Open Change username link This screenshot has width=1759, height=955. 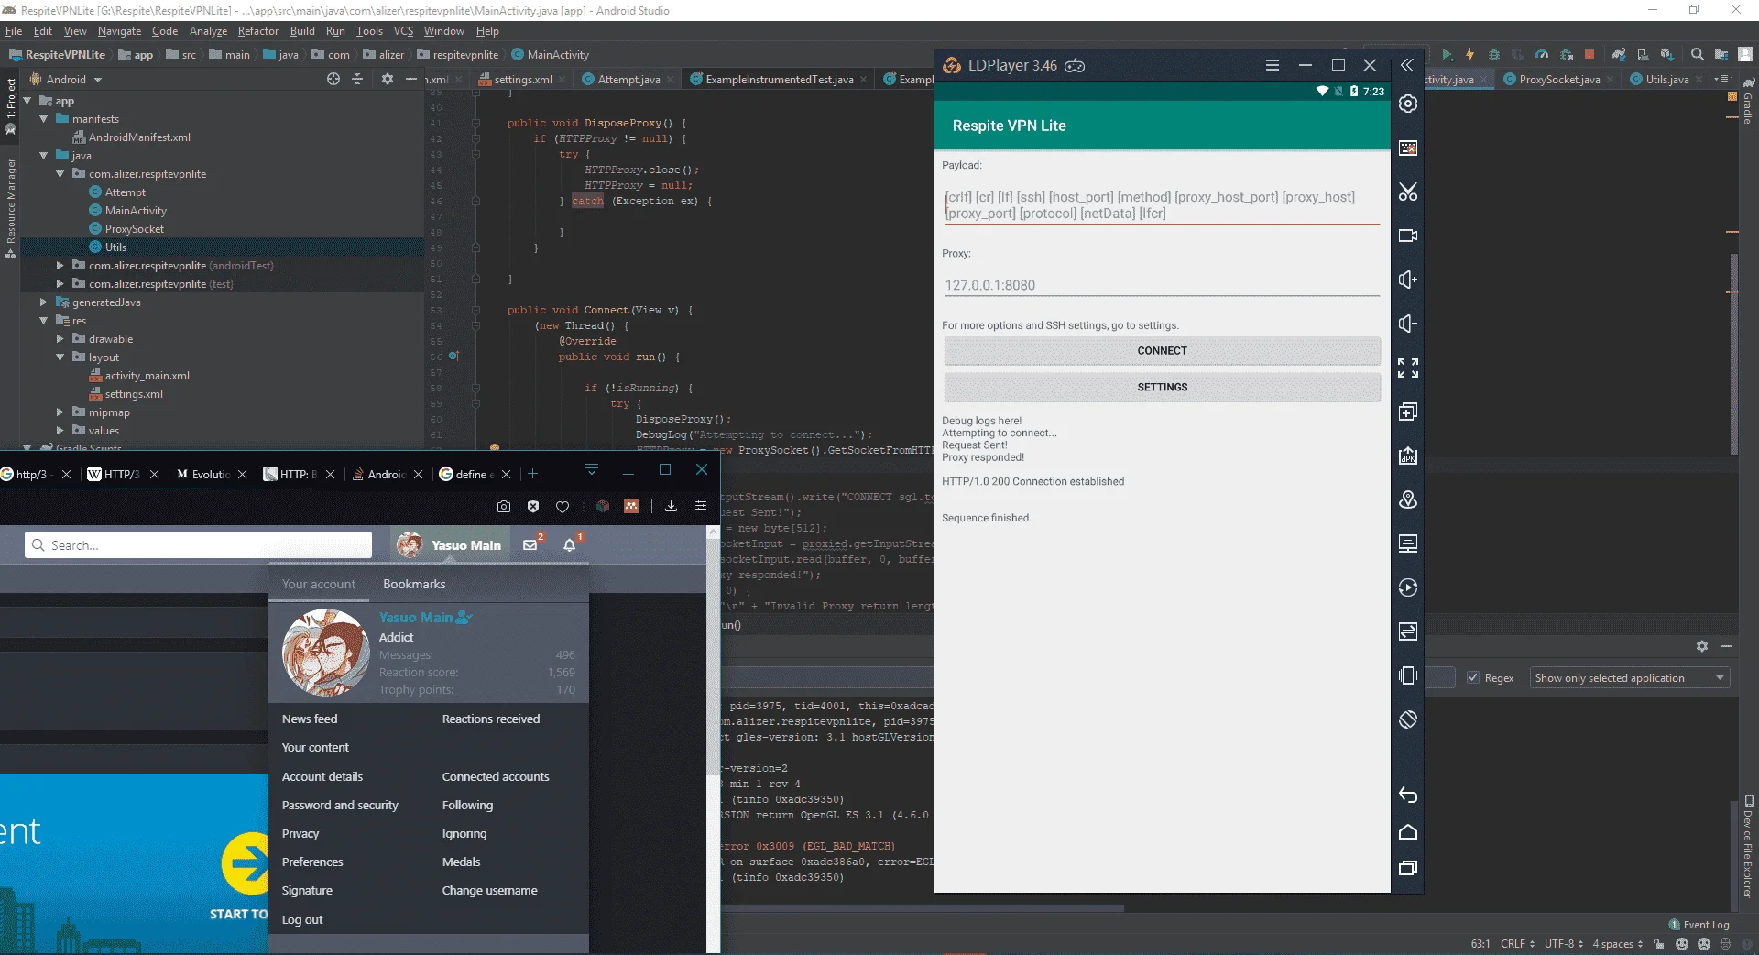[x=489, y=890]
